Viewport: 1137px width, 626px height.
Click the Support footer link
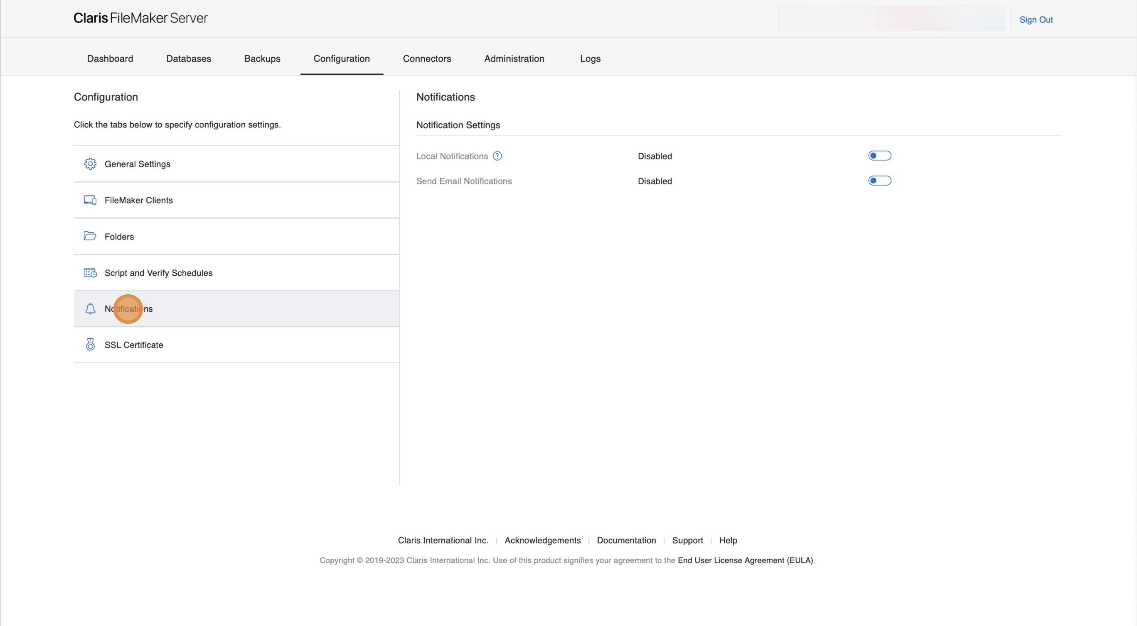click(x=687, y=540)
